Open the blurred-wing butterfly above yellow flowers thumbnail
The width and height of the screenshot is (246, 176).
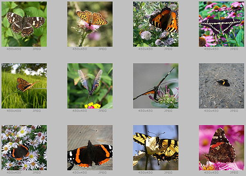coord(90,86)
